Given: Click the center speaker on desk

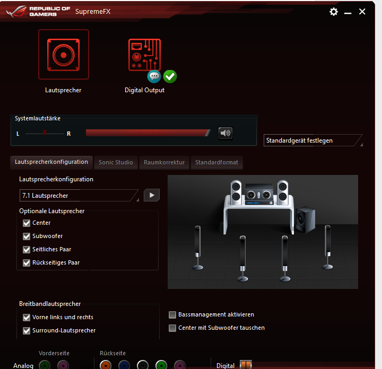Looking at the screenshot, I should tap(259, 194).
